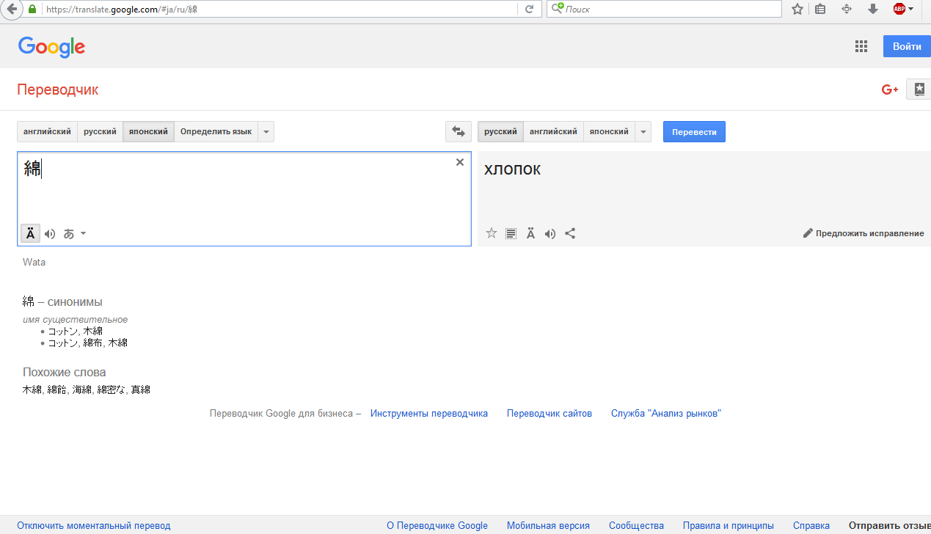The height and width of the screenshot is (534, 931).
Task: Open the Adblock Plus dropdown arrow
Action: coord(910,9)
